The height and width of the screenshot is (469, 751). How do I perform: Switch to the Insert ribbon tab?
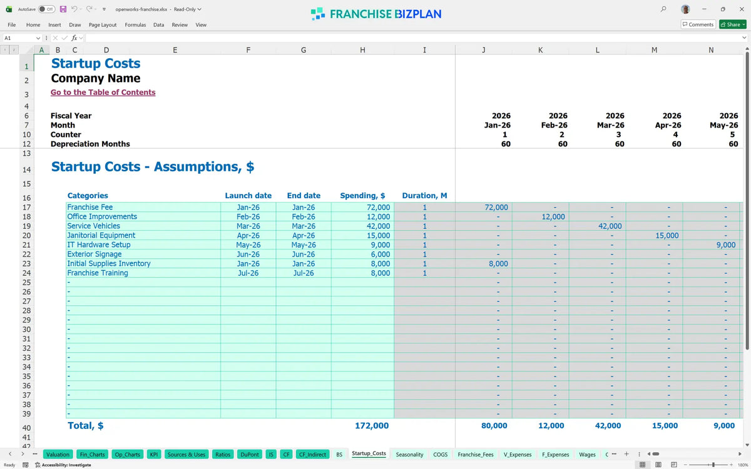(x=54, y=25)
